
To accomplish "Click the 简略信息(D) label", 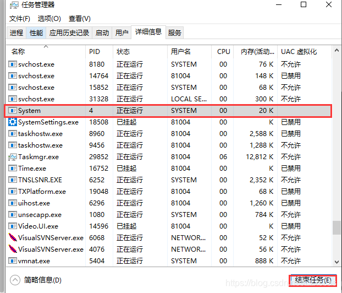I will click(43, 280).
